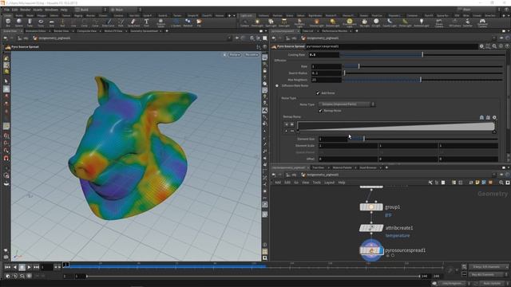Image resolution: width=511 pixels, height=287 pixels.
Task: Adjust the Max Neighbors slider
Action: (x=421, y=80)
